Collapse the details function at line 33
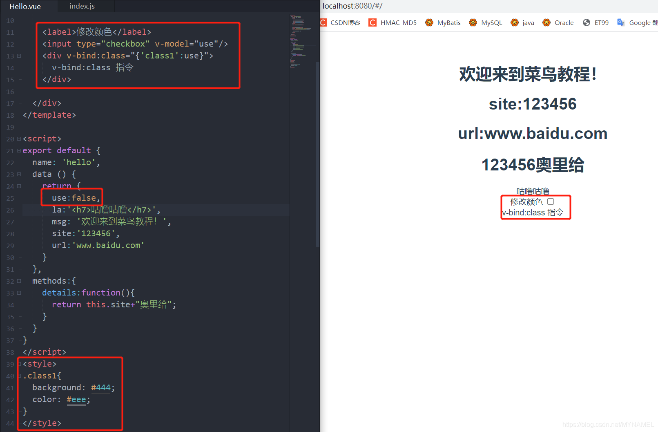This screenshot has width=658, height=432. 19,293
